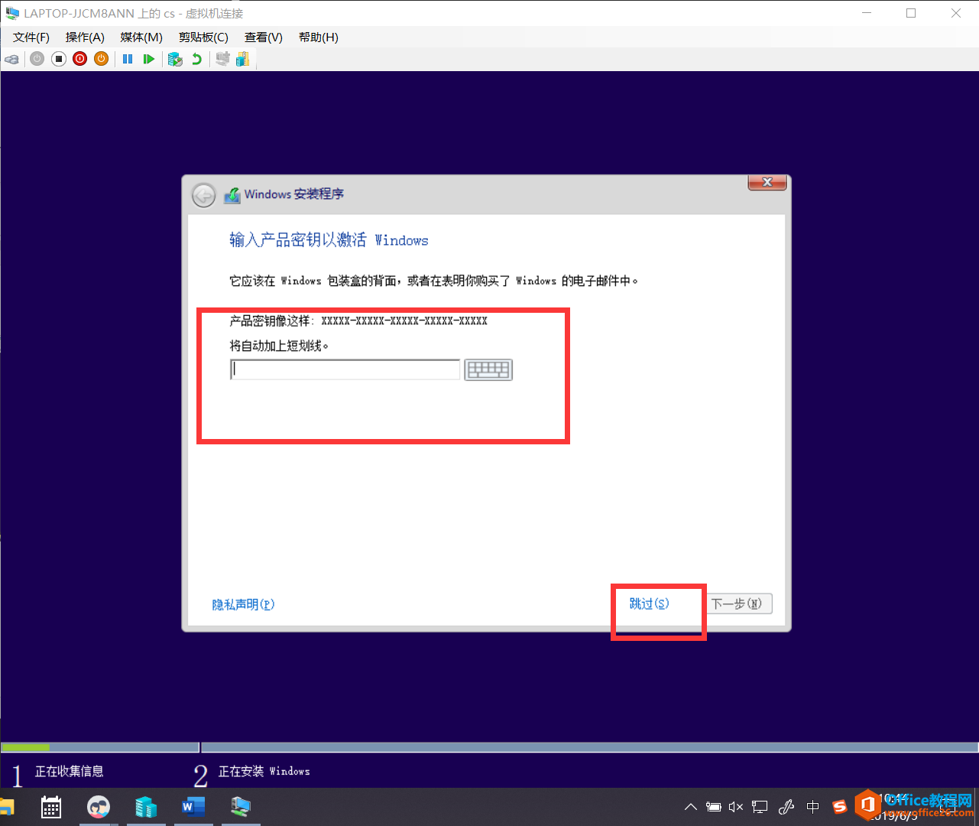Click the Ctrl+Alt+Delete toolbar icon
979x826 pixels.
tap(11, 59)
